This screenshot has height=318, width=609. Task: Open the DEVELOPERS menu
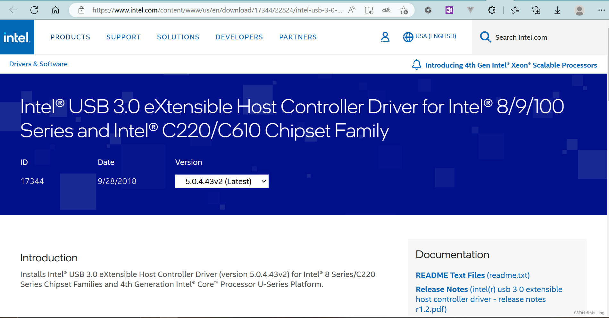click(239, 37)
